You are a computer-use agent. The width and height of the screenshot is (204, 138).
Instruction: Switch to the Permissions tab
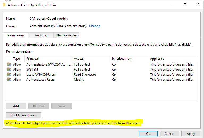16,35
